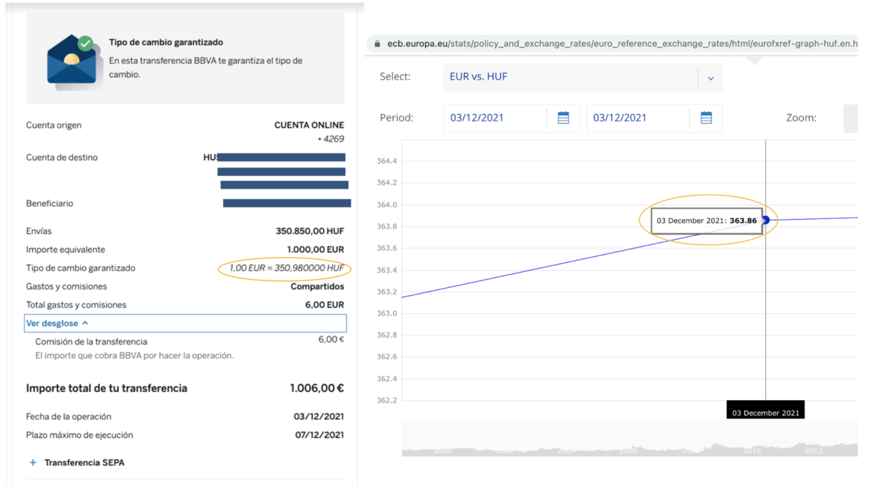Click the plus icon beside Transferencia SEPA
Image resolution: width=884 pixels, height=485 pixels.
click(33, 463)
